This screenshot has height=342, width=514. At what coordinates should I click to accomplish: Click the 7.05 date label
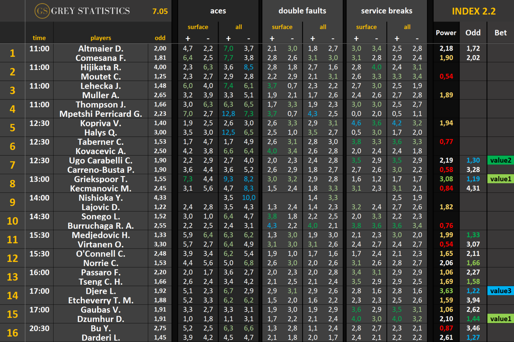(160, 11)
